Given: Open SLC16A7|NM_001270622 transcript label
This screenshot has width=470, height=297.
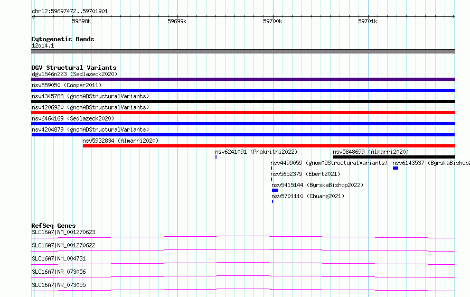Looking at the screenshot, I should coord(63,245).
